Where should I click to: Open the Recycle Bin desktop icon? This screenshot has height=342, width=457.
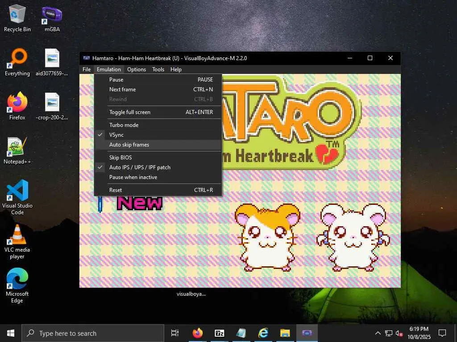tap(17, 19)
